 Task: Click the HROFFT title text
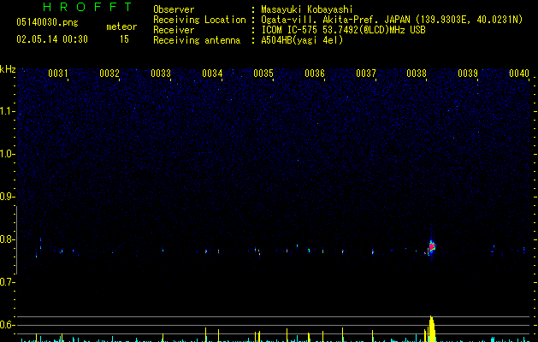point(87,7)
